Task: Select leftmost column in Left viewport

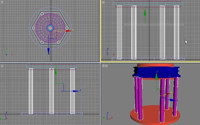Action: pos(31,91)
